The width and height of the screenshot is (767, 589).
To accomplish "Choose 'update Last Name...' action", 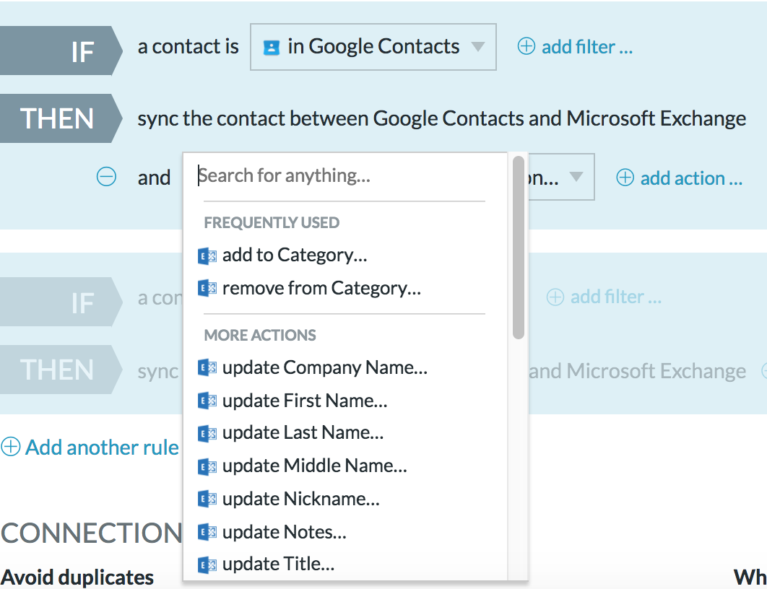I will (303, 432).
